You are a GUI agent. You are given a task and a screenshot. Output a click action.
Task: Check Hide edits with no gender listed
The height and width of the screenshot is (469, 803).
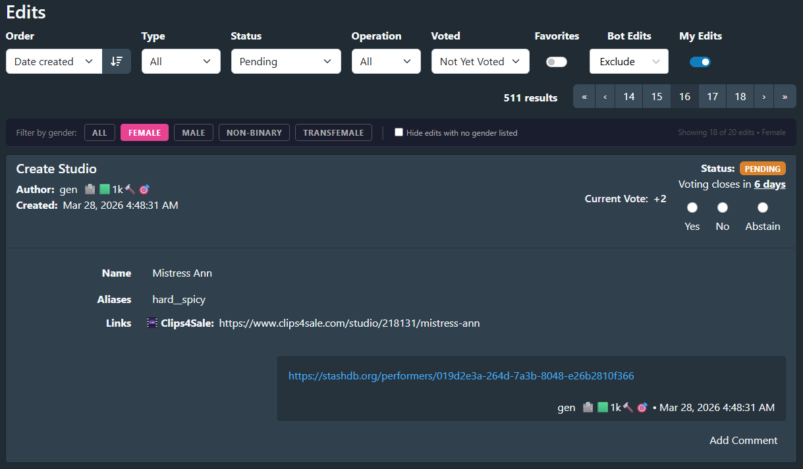click(399, 132)
